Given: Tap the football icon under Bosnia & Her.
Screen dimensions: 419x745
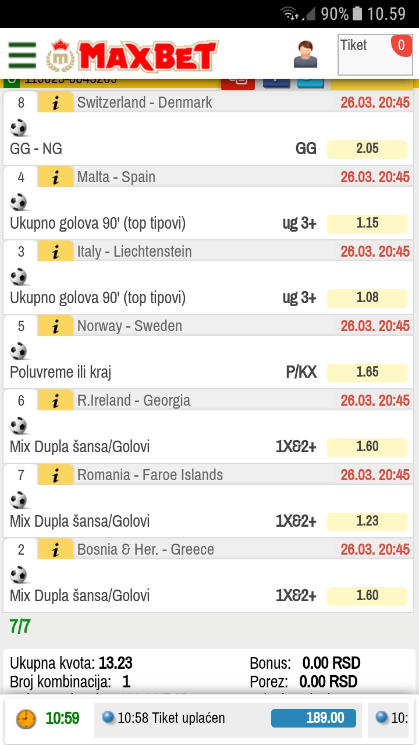Looking at the screenshot, I should pos(19,574).
